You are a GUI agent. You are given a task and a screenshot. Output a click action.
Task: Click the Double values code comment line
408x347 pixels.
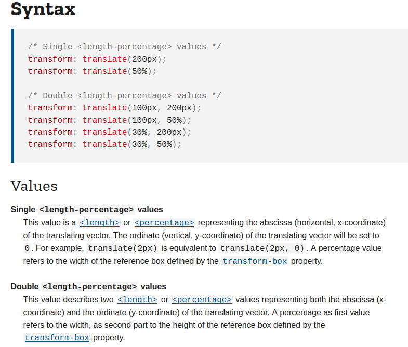click(x=125, y=96)
